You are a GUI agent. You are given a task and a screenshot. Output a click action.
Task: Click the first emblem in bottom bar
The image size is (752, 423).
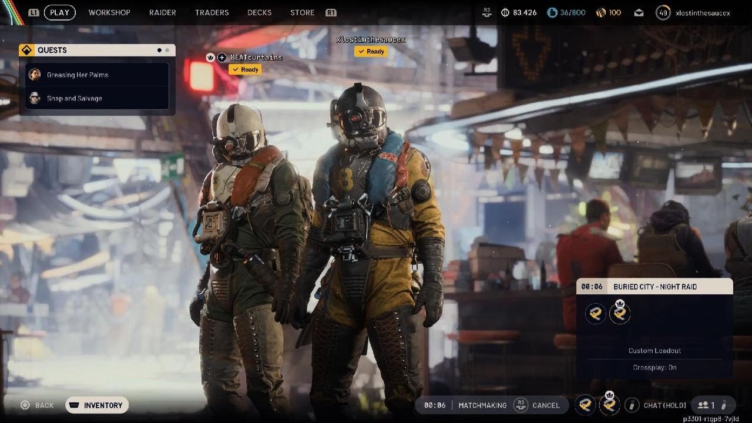tap(585, 405)
